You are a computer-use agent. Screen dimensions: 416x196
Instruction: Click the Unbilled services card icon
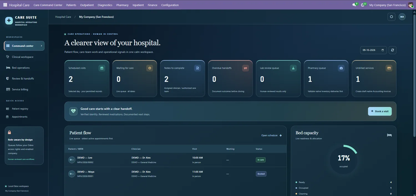[x=389, y=68]
